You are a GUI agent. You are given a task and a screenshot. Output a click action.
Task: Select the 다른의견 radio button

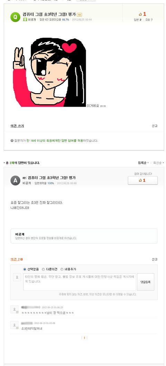pos(43,269)
